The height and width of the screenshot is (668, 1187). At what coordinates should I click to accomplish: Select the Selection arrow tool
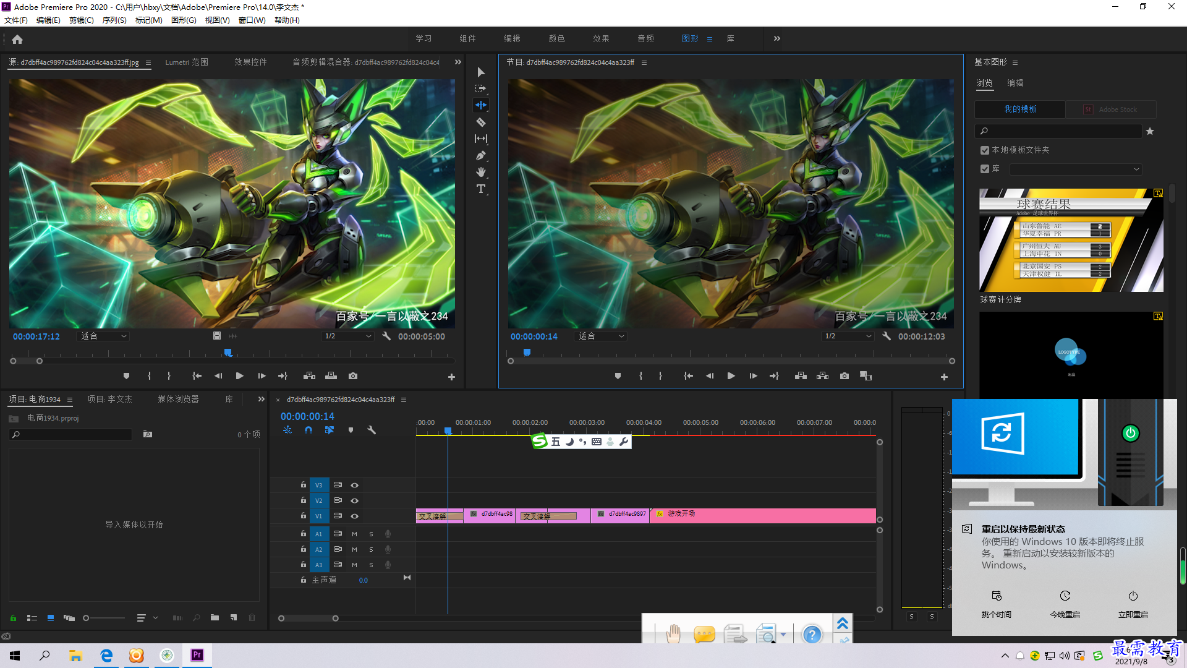(x=481, y=72)
